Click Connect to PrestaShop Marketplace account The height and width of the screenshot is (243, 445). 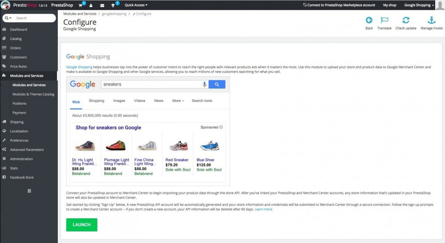[339, 5]
